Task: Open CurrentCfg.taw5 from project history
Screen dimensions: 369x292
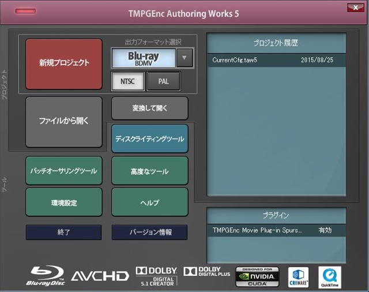Action: tap(276, 60)
